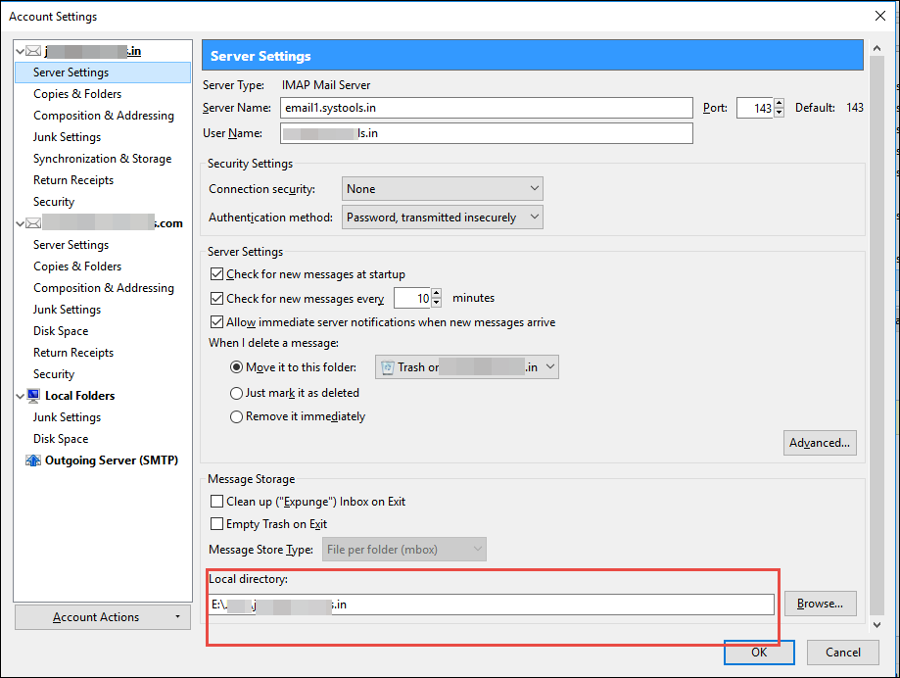900x678 pixels.
Task: Enable Empty Trash on Exit
Action: 216,523
